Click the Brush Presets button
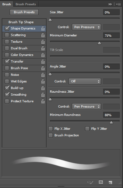123x188 pixels. (x=24, y=12)
